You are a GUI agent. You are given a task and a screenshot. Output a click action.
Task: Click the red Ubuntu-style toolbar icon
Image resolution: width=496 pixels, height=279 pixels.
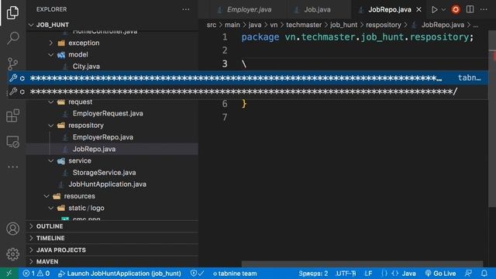tap(456, 9)
